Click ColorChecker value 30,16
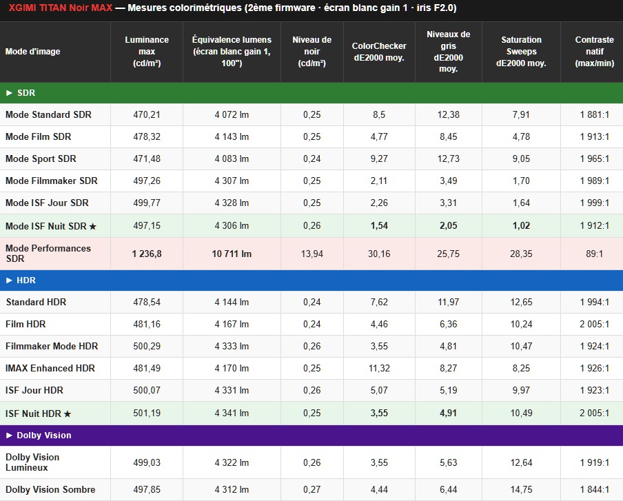 (379, 254)
